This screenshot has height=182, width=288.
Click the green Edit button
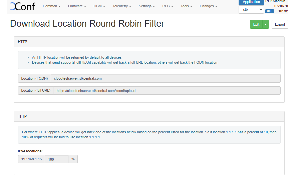tap(256, 24)
